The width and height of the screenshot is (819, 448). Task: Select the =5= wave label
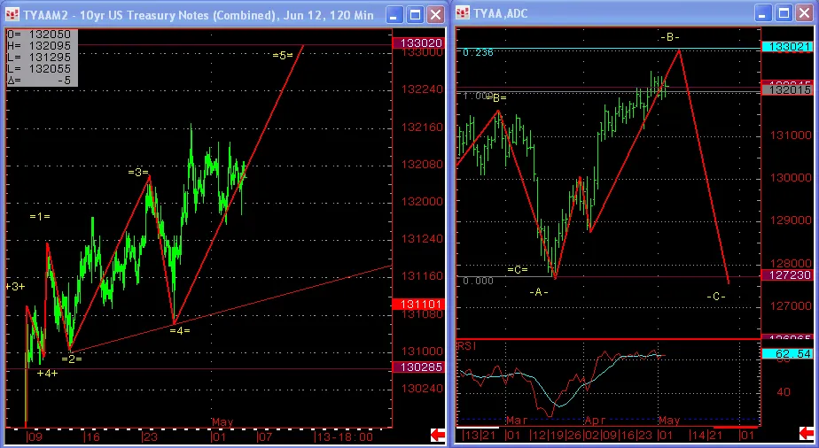tap(283, 55)
